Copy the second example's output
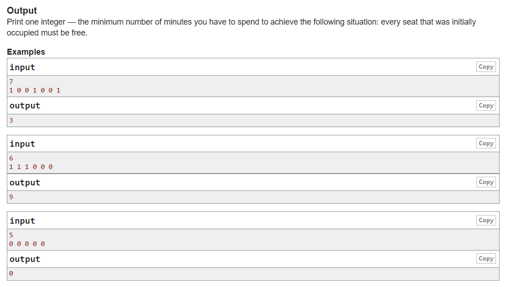Screen dimensions: 506x287 (486, 182)
